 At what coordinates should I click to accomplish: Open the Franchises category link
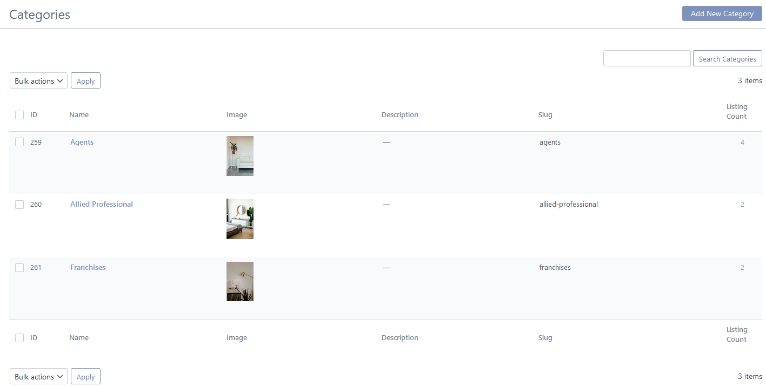pyautogui.click(x=88, y=267)
